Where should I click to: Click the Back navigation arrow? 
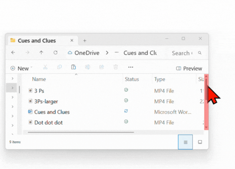coord(13,52)
